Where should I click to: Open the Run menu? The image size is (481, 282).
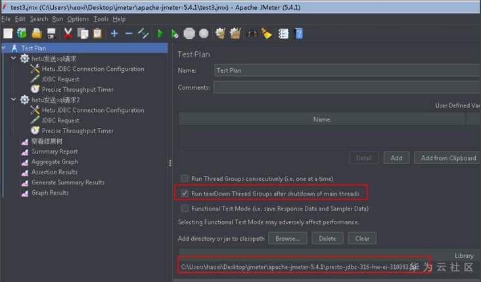[x=57, y=19]
